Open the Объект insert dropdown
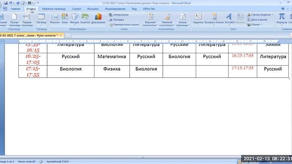Image resolution: width=292 pixels, height=164 pixels. [255, 25]
